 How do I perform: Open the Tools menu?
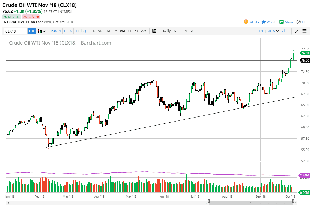68,31
